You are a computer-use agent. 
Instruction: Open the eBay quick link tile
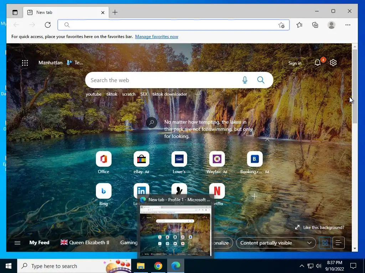[141, 159]
